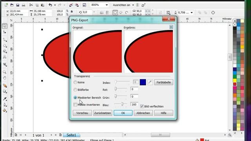This screenshot has width=251, height=141.
Task: Click the Hilfe button
Action: coord(164,113)
